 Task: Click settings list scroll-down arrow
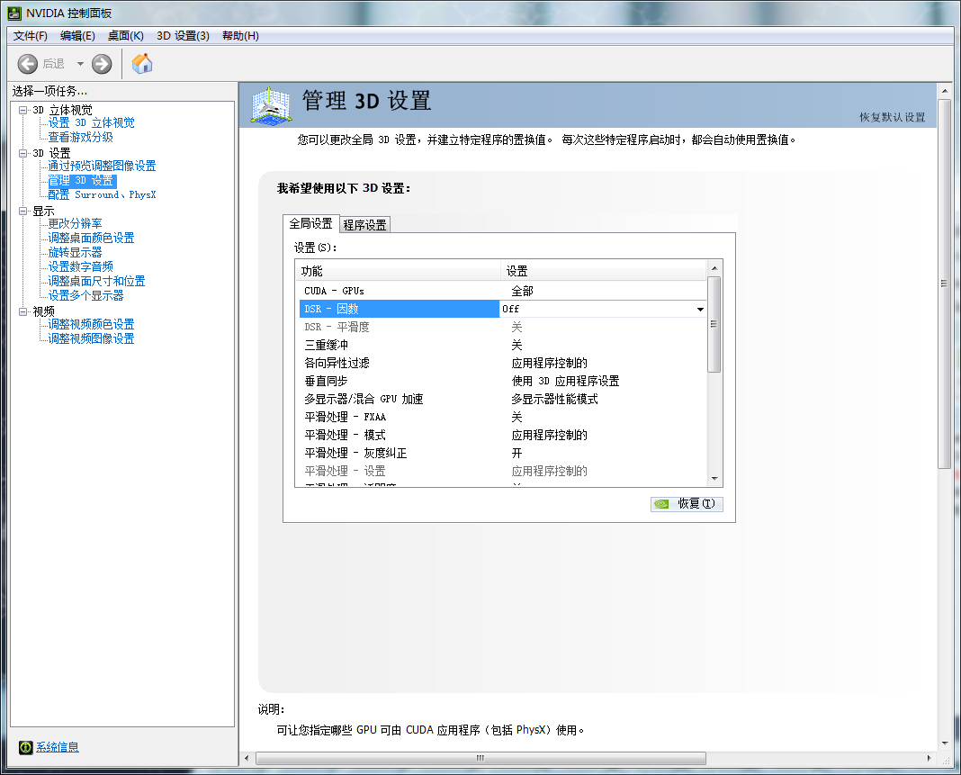714,479
